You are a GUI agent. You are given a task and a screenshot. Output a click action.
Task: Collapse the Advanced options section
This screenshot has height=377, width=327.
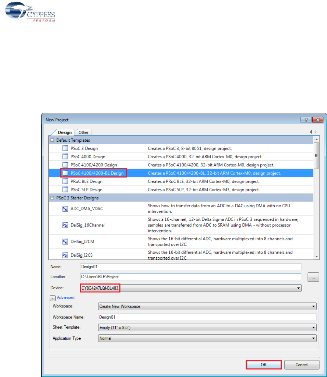53,298
